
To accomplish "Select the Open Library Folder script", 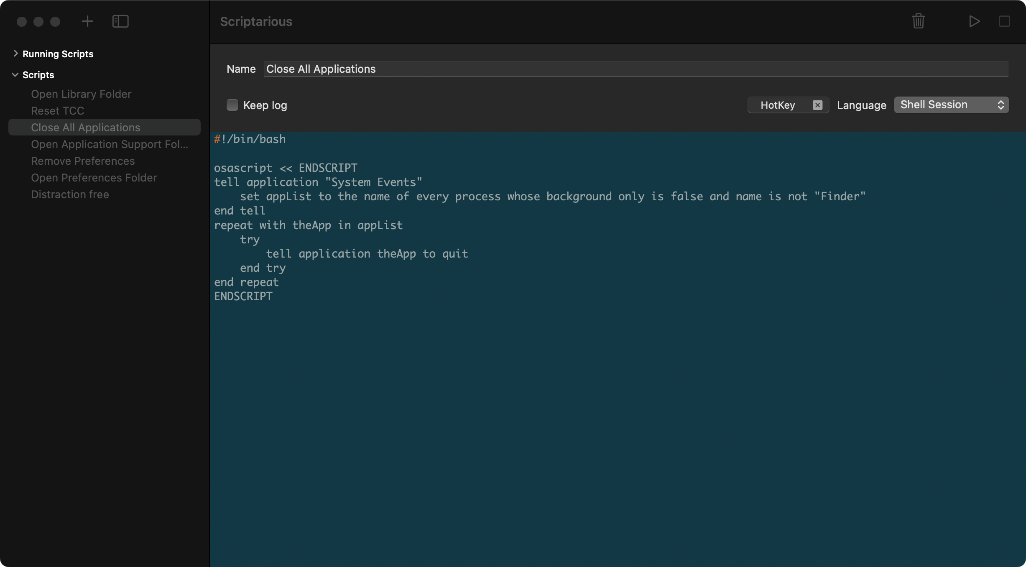I will tap(81, 94).
